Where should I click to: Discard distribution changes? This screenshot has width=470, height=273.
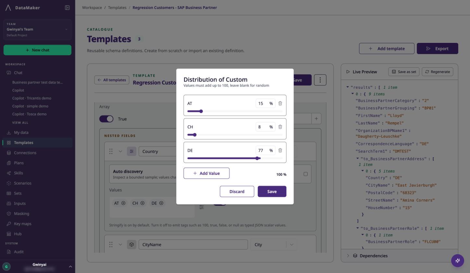(x=237, y=191)
